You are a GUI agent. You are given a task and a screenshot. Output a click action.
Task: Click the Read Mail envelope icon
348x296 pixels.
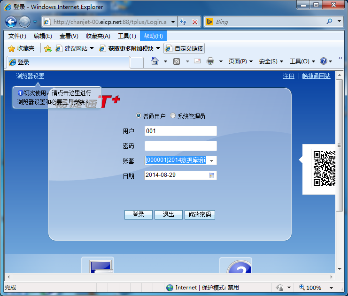197,61
